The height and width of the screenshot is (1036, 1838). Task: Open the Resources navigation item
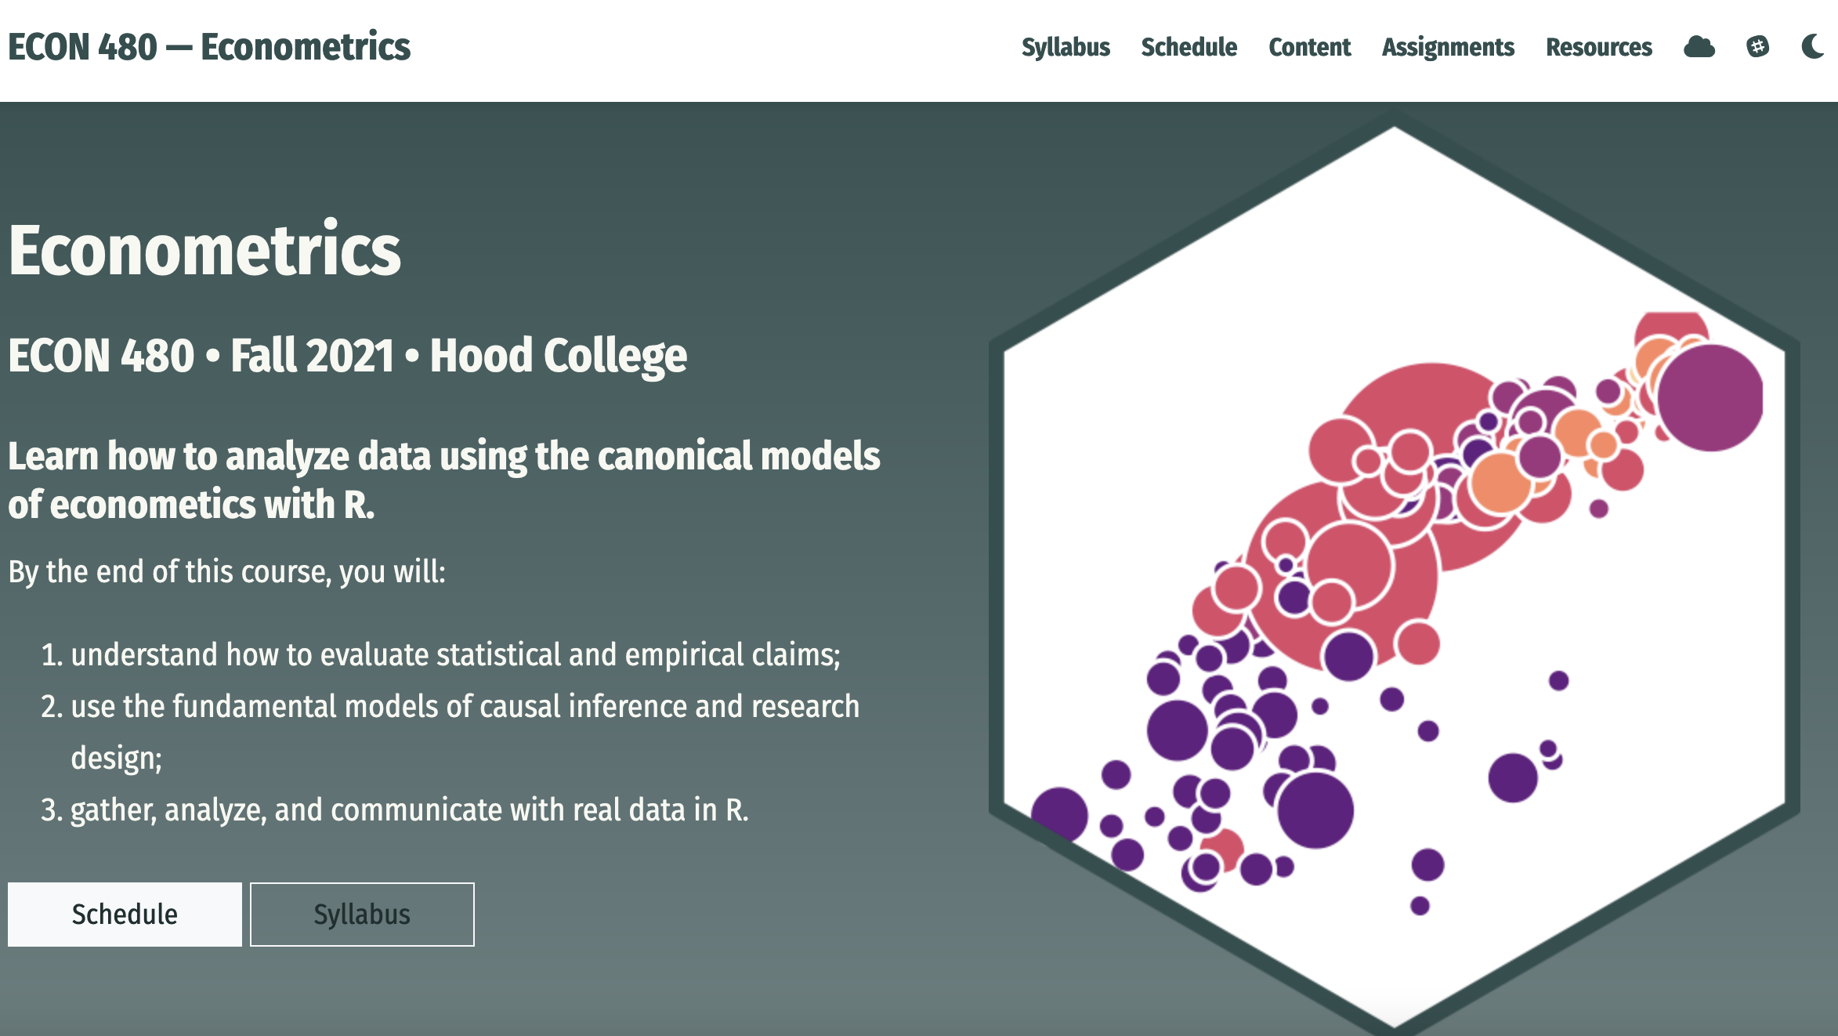(1598, 47)
